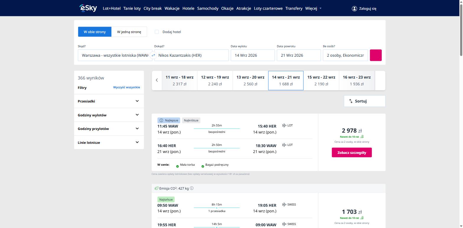Click the green check next to Mała torba
This screenshot has width=463, height=228.
[177, 166]
